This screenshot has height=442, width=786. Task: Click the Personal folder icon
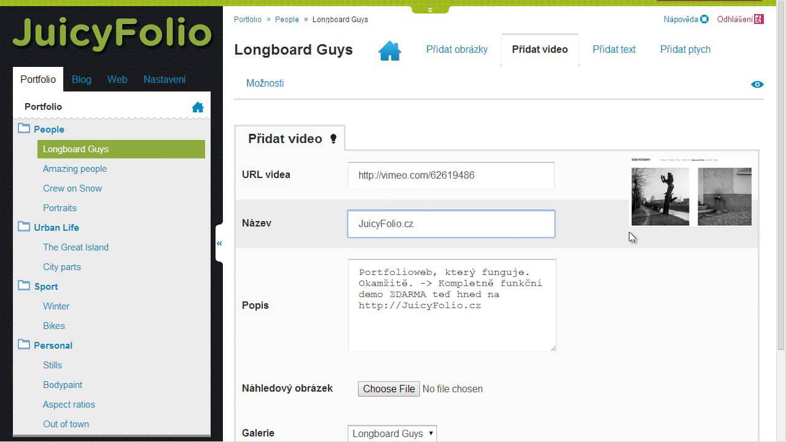24,344
